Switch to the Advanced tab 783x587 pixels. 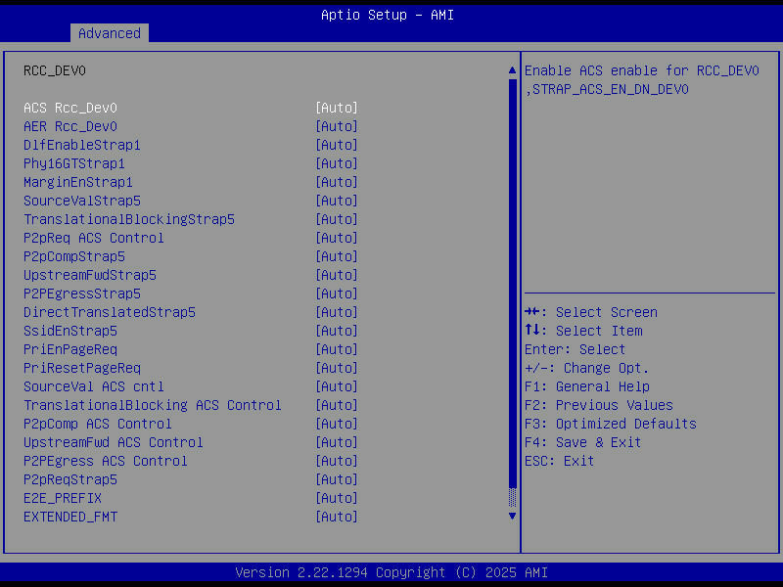109,32
